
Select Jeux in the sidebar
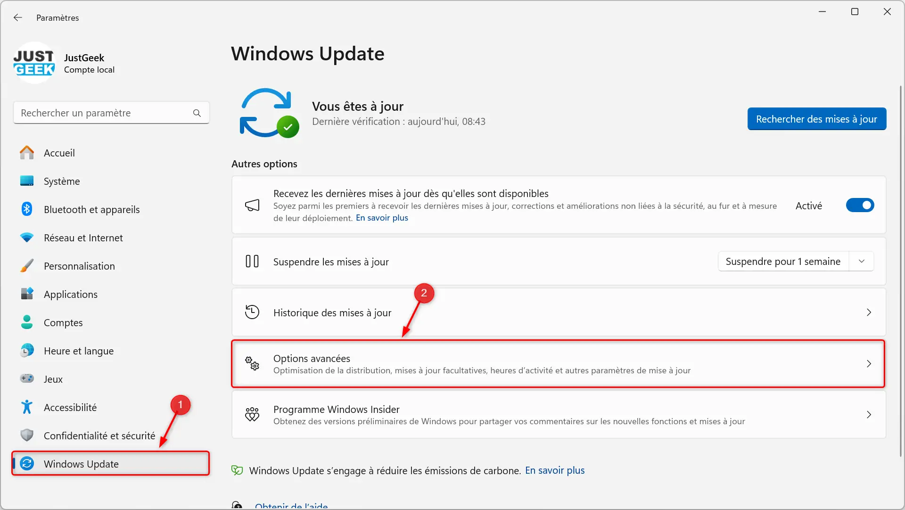click(x=111, y=379)
